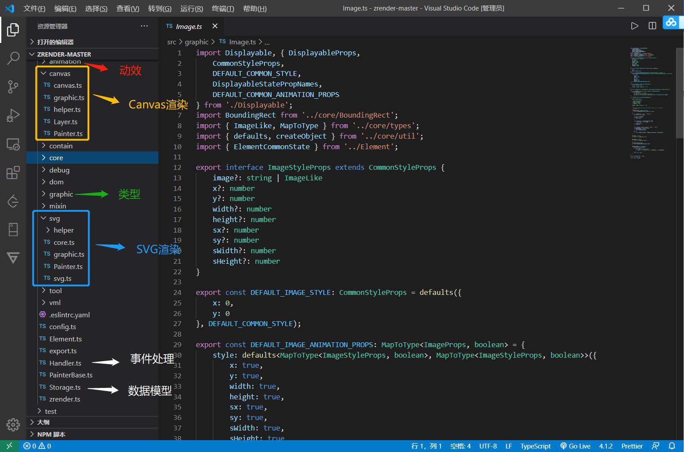
Task: Open the Remote Explorer view
Action: click(x=13, y=144)
